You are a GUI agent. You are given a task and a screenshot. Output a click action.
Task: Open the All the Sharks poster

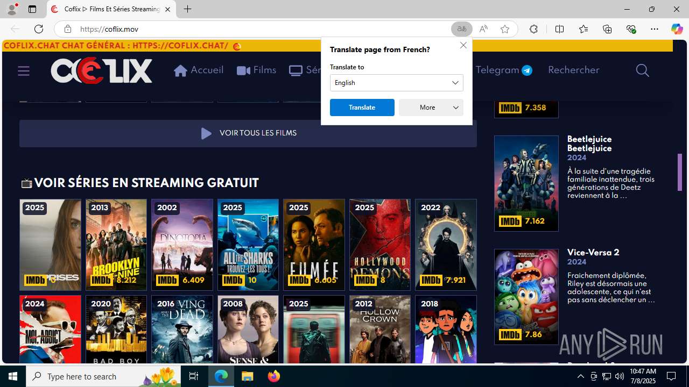pyautogui.click(x=248, y=245)
